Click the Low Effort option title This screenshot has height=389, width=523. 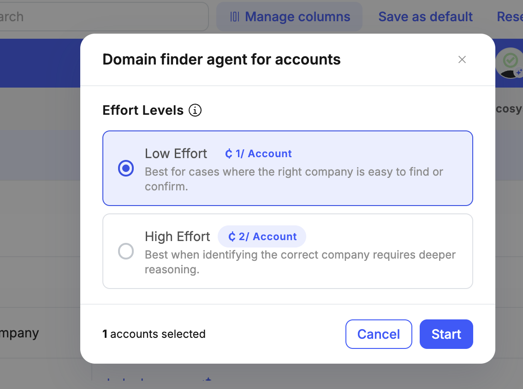click(176, 153)
